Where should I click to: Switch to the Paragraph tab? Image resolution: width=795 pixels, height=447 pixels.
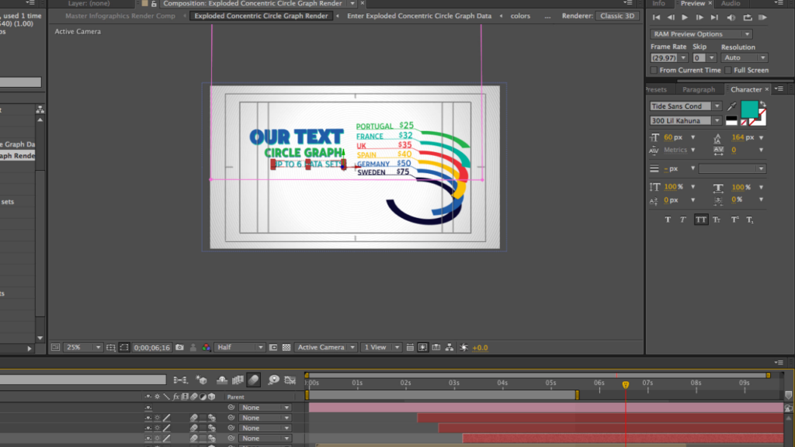pyautogui.click(x=699, y=90)
